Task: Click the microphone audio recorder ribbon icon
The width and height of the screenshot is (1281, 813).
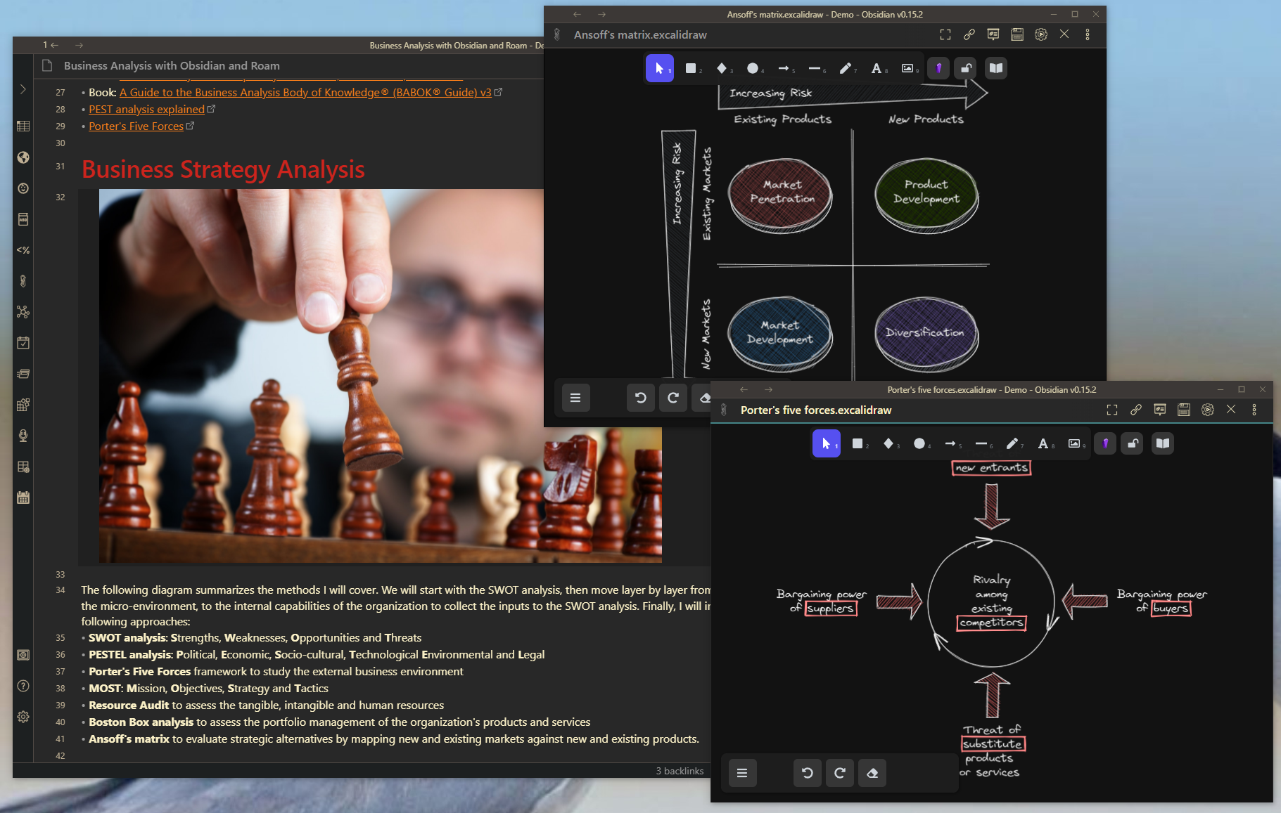Action: pos(23,436)
